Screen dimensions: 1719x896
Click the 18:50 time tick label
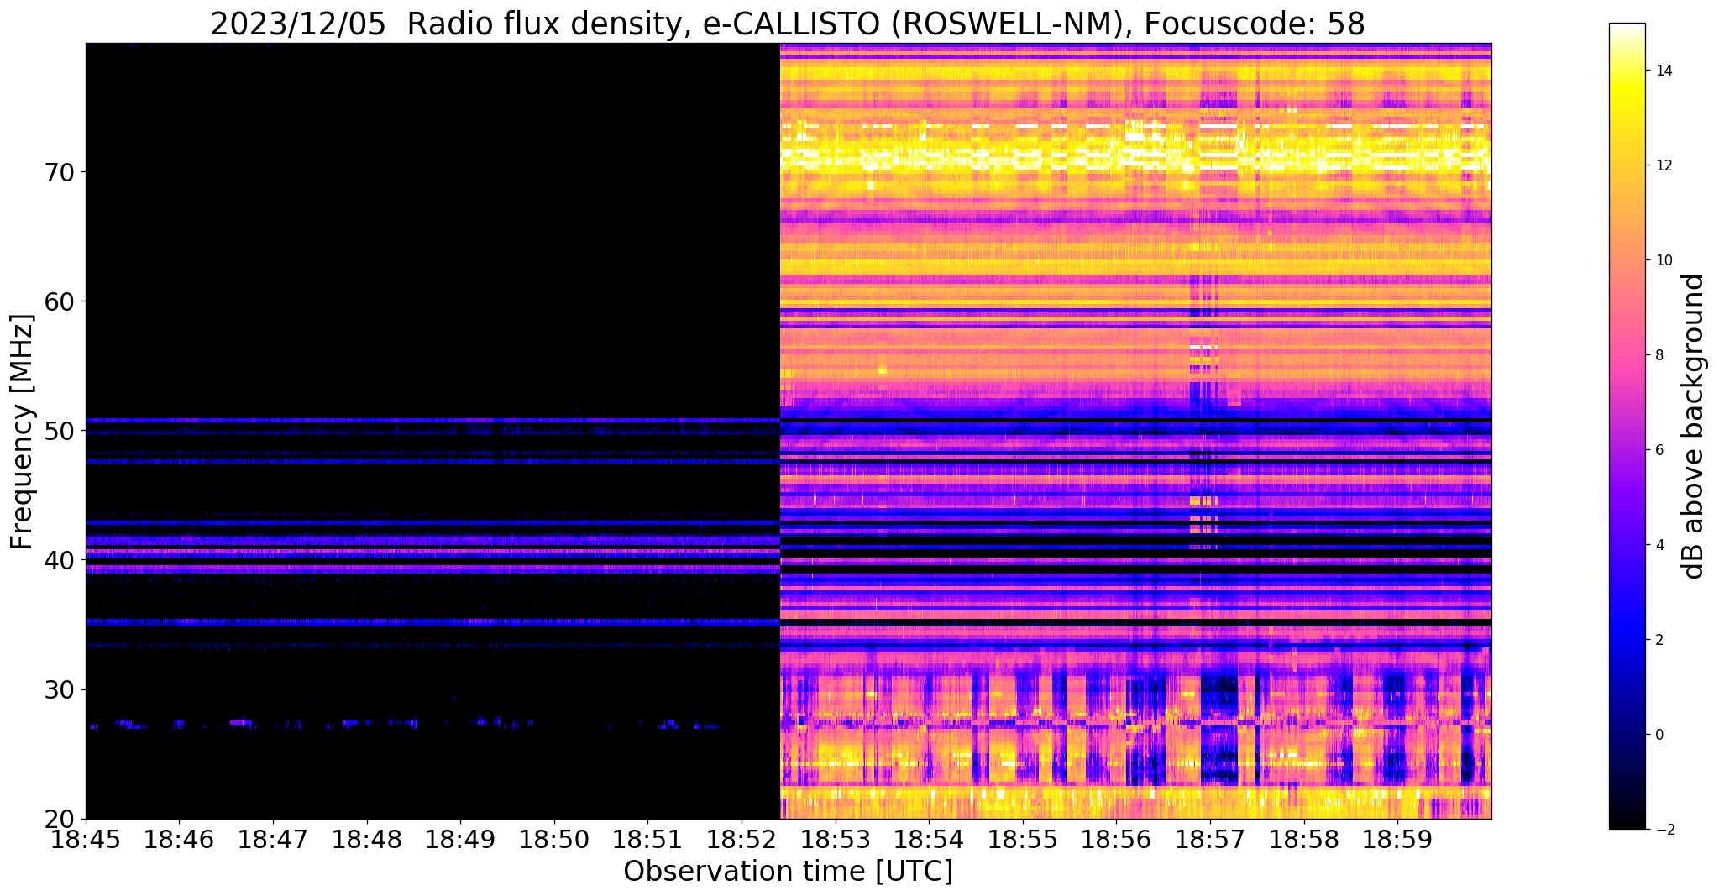[x=554, y=840]
